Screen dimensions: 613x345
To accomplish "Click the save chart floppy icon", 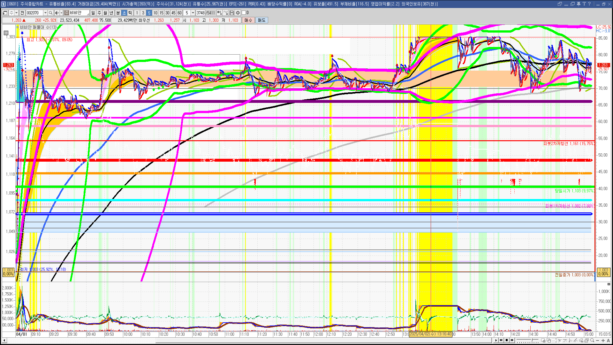I will coord(232,13).
